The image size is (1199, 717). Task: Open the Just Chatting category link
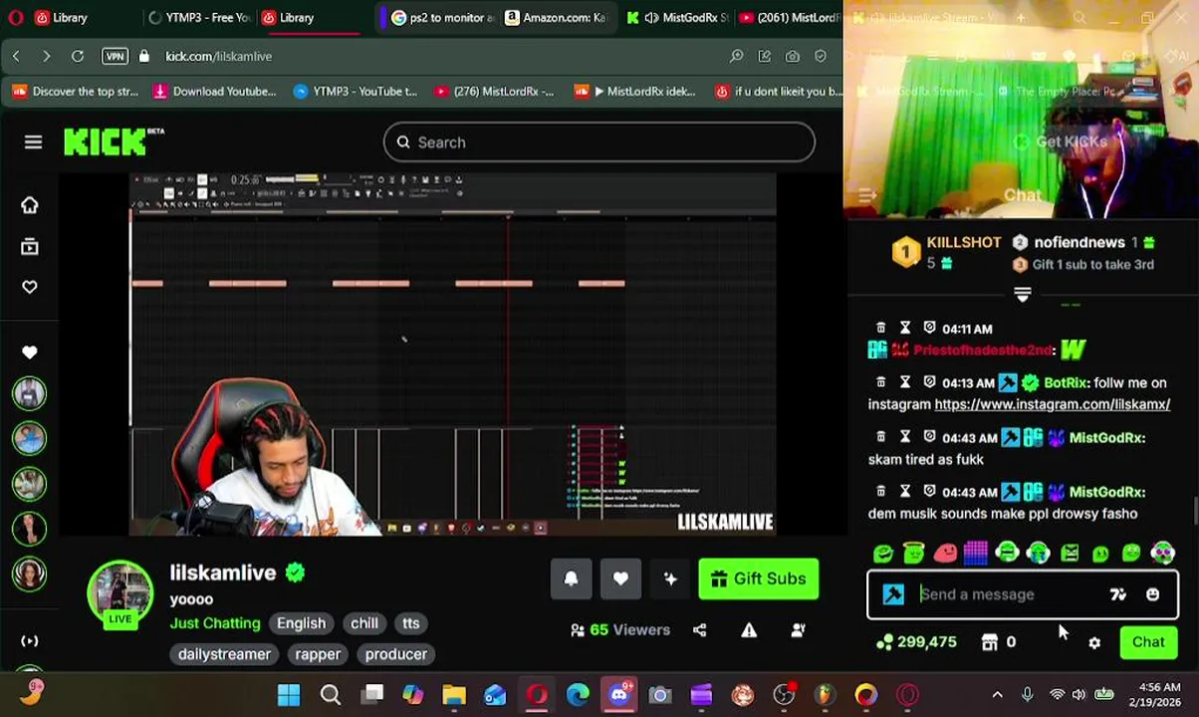(x=215, y=623)
